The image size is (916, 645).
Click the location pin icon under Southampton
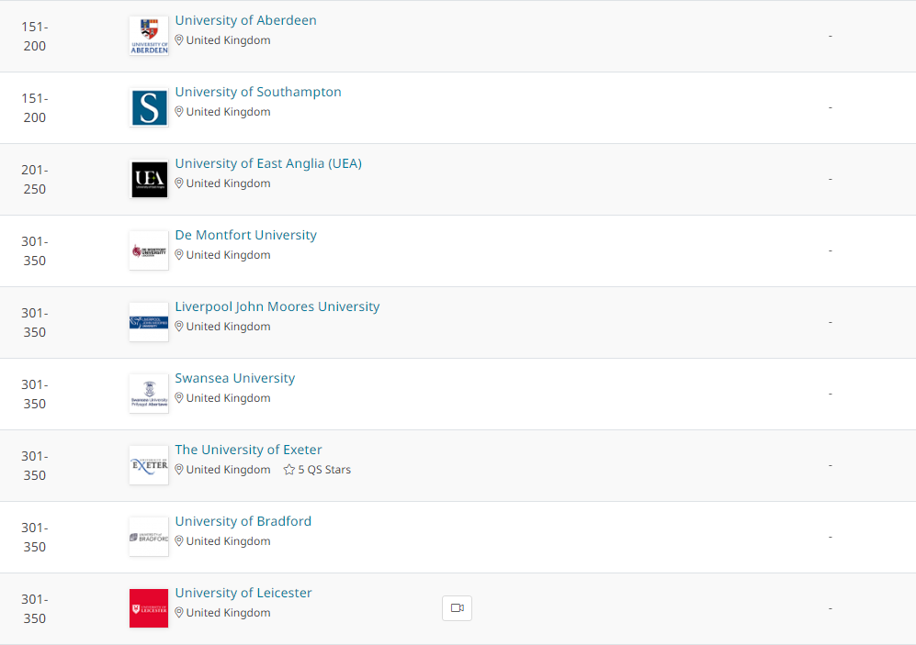179,112
